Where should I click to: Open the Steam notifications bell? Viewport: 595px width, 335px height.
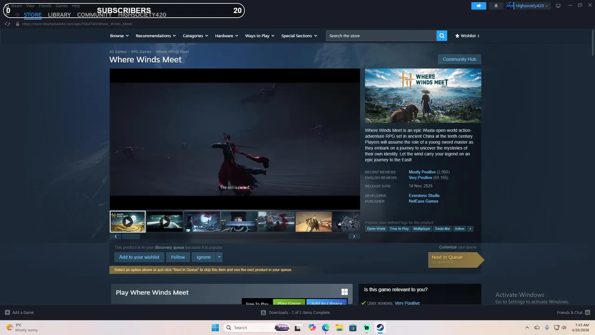click(496, 6)
